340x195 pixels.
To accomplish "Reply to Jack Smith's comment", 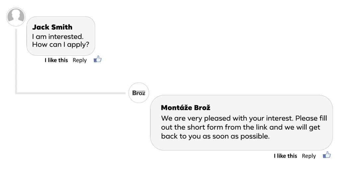I will point(80,60).
